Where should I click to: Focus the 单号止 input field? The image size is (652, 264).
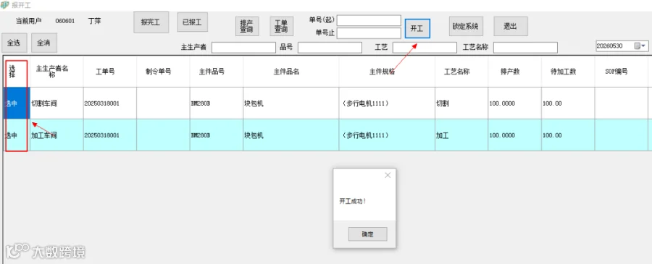pyautogui.click(x=369, y=33)
